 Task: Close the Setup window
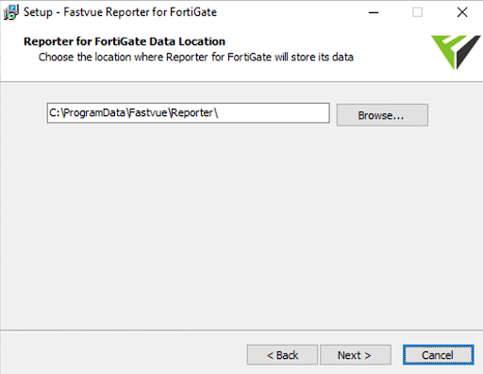[x=462, y=12]
